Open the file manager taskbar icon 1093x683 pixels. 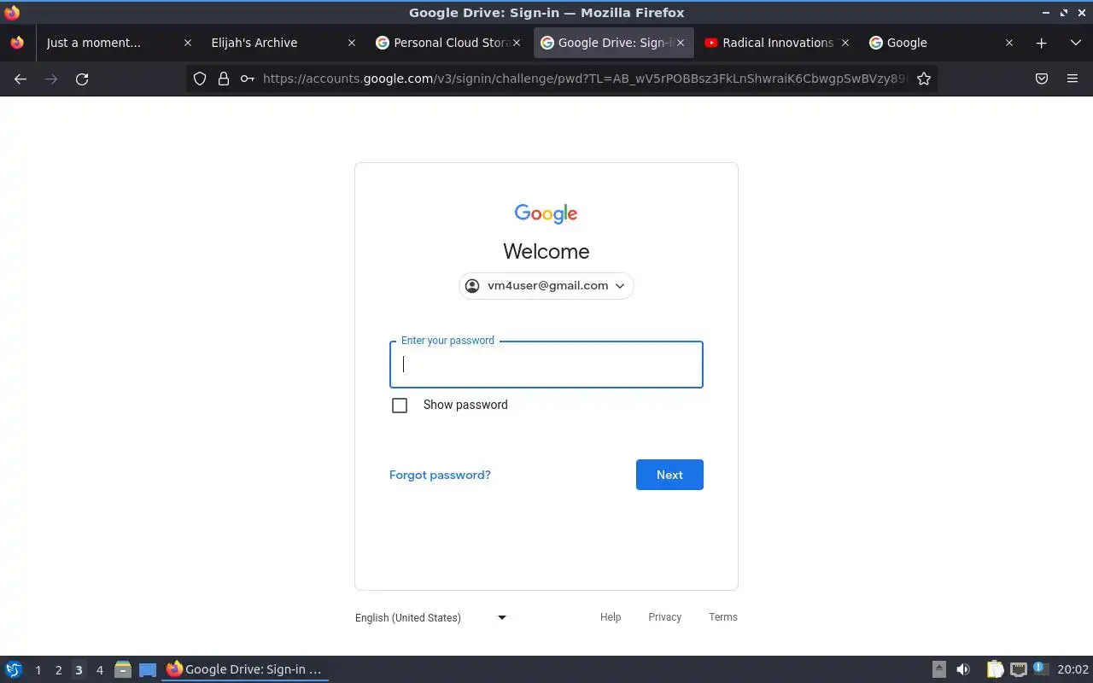(x=123, y=670)
